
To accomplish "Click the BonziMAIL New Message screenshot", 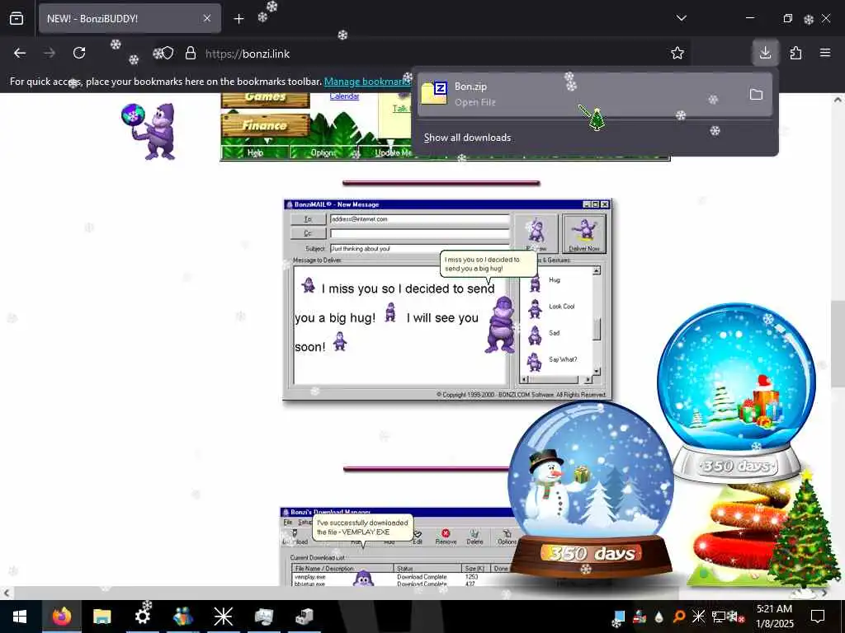I will click(447, 300).
